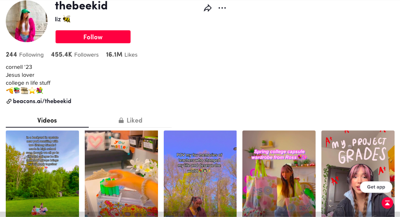The height and width of the screenshot is (217, 400).
Task: Click the bee emoji next to liz
Action: coord(67,19)
